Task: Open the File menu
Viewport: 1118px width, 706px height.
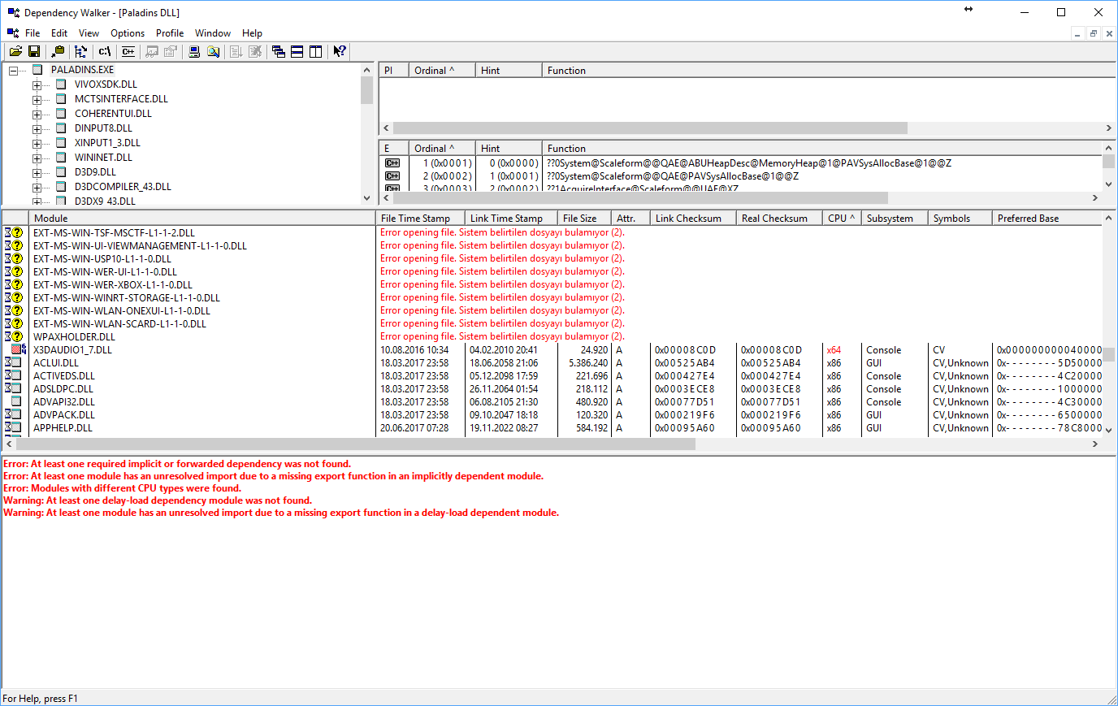Action: click(x=32, y=33)
